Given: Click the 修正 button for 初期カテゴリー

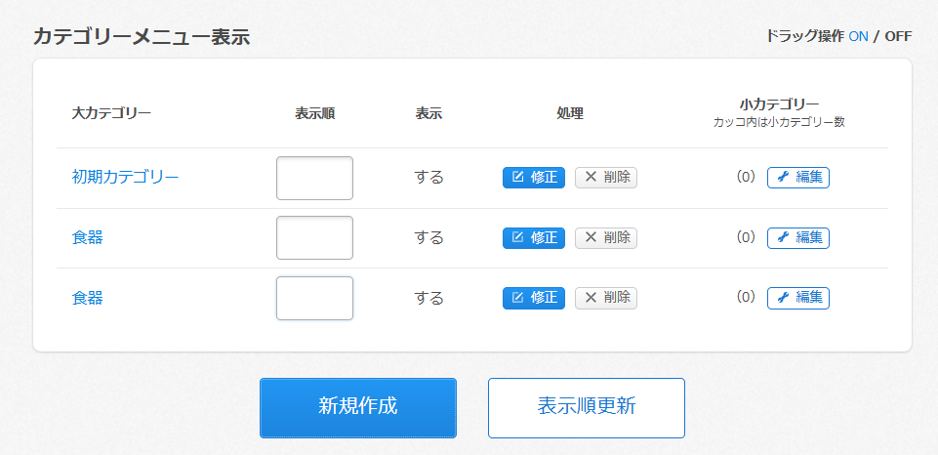Looking at the screenshot, I should click(534, 178).
